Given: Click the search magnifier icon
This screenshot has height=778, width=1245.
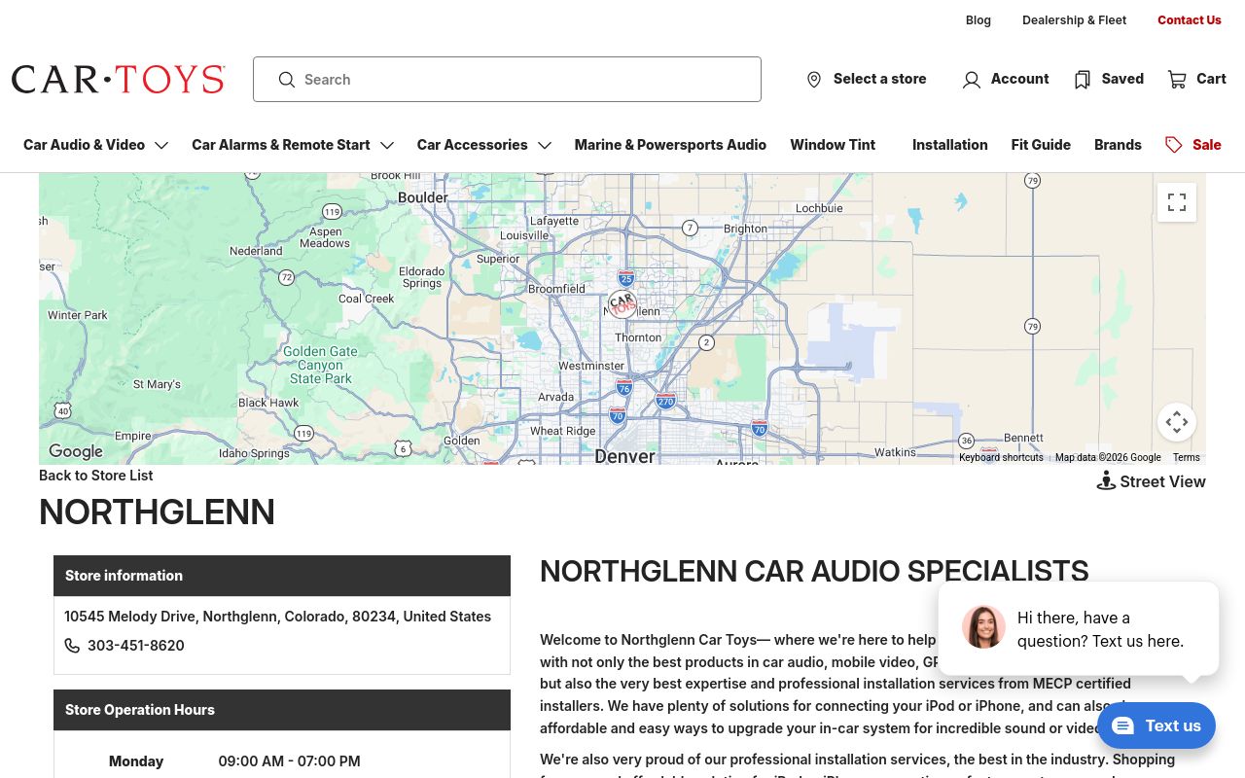Looking at the screenshot, I should [286, 80].
